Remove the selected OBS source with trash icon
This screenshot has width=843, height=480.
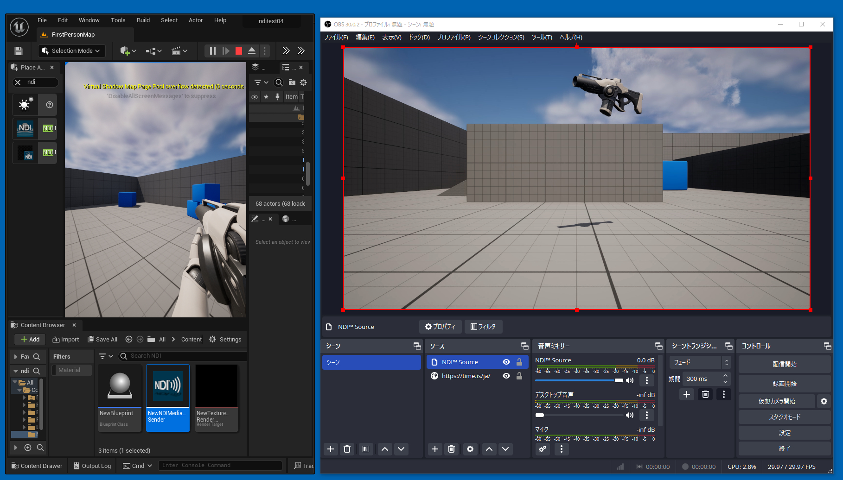[x=451, y=449]
